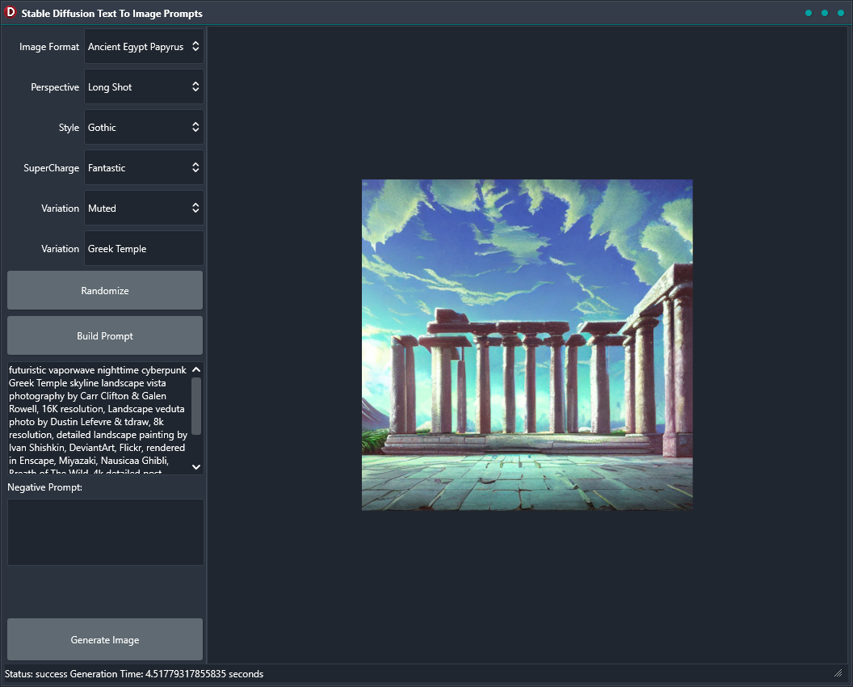Viewport: 853px width, 687px height.
Task: Click the stepper arrows on the Style dropdown
Action: tap(195, 127)
